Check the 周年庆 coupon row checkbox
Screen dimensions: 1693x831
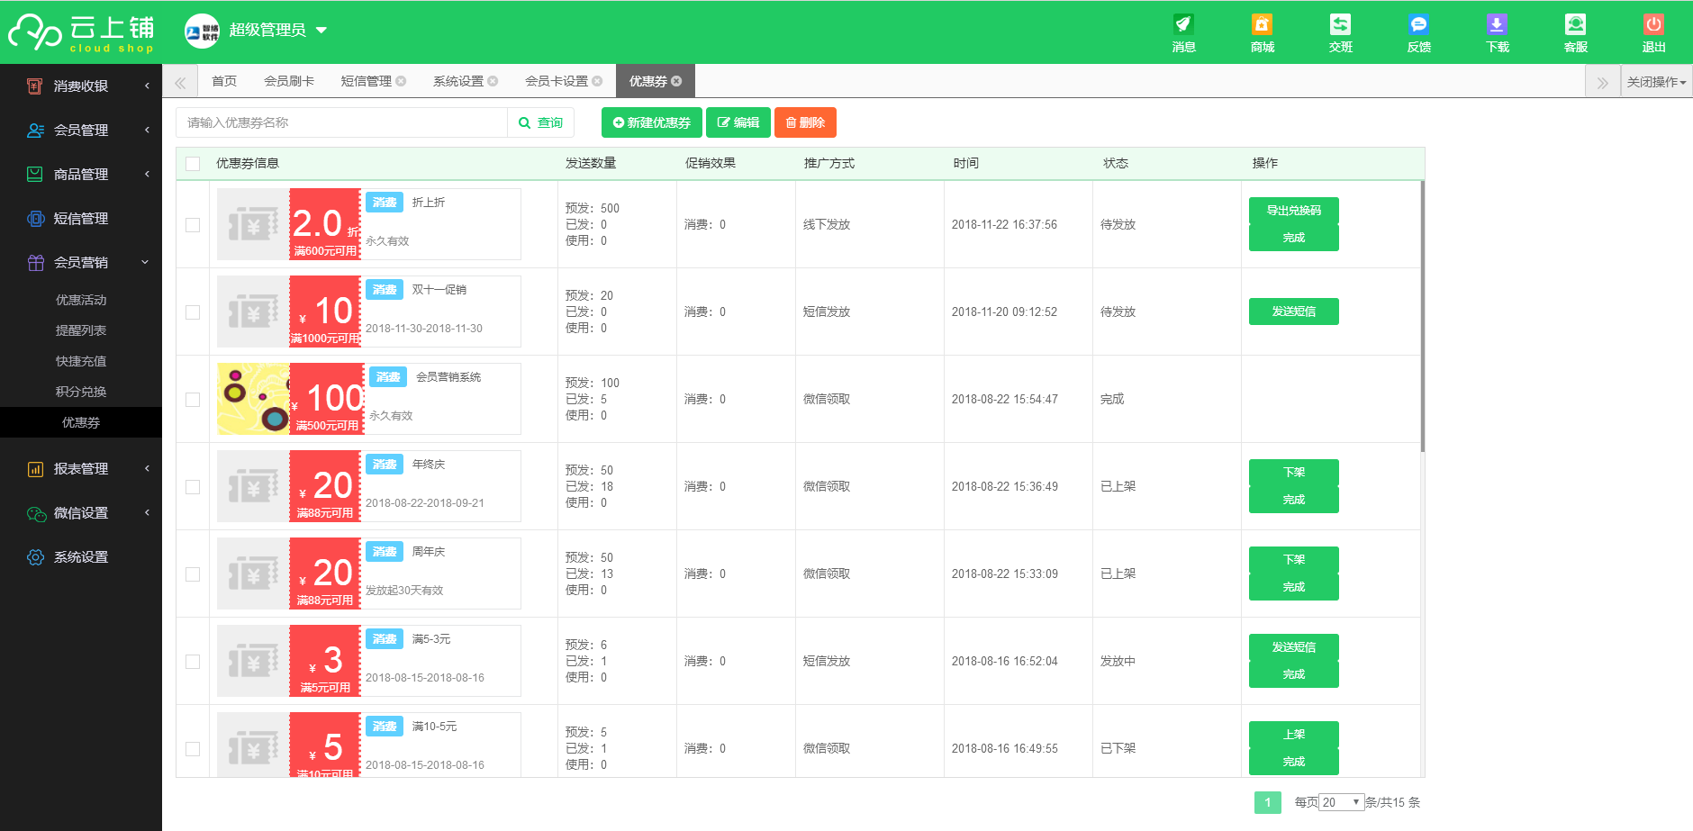click(193, 574)
